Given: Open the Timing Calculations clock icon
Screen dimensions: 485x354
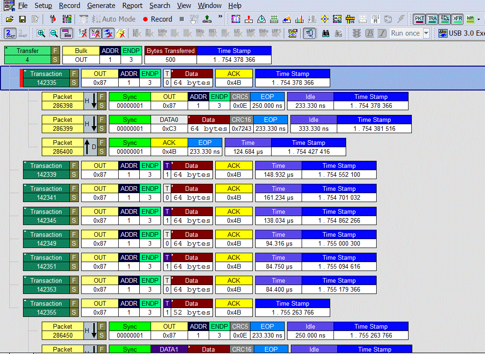Looking at the screenshot, I should 261,19.
